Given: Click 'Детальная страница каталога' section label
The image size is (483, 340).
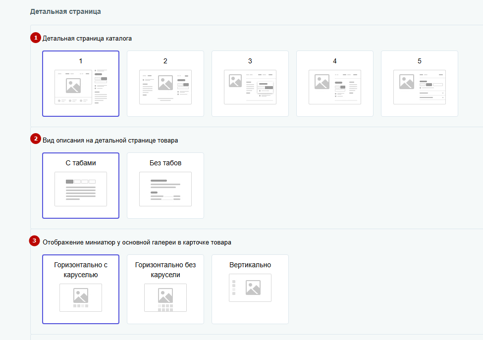Looking at the screenshot, I should pyautogui.click(x=87, y=39).
